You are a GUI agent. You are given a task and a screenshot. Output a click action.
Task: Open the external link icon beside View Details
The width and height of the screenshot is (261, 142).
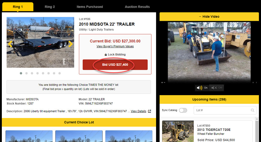[150, 111]
